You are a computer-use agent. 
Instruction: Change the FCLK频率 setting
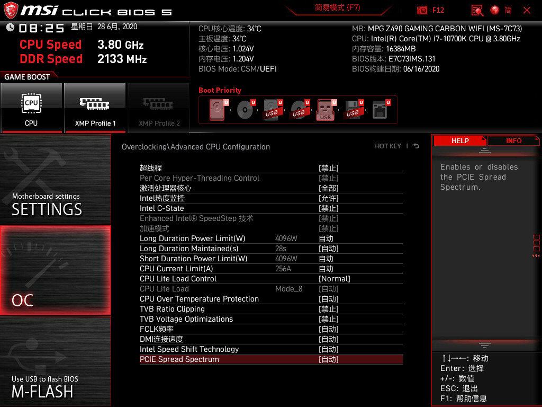(x=271, y=329)
